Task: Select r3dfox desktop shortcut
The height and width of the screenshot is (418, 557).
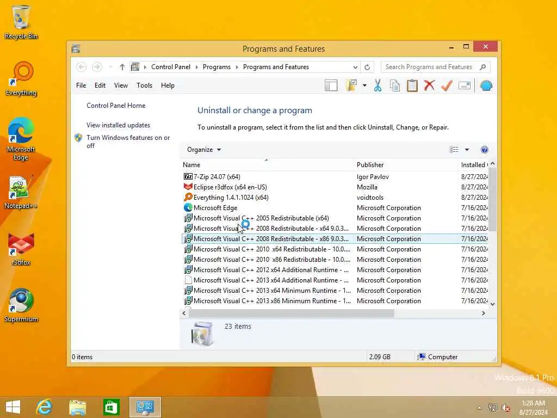Action: [x=21, y=249]
